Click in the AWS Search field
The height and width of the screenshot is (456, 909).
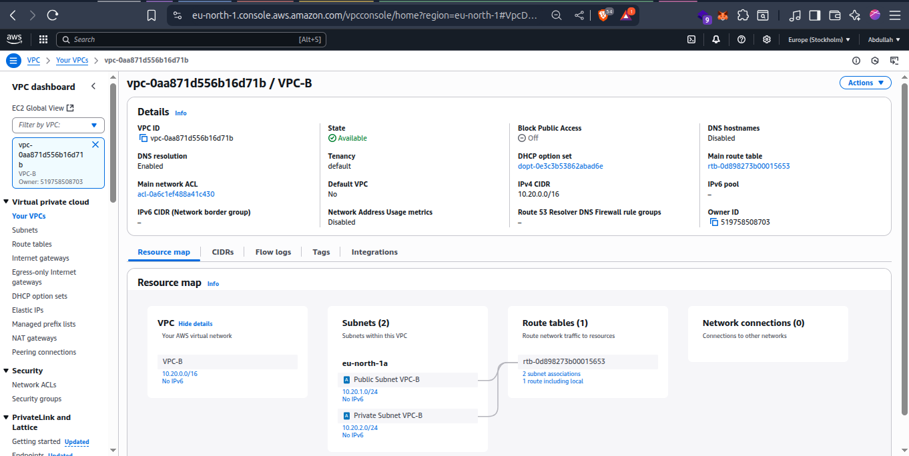tap(191, 39)
